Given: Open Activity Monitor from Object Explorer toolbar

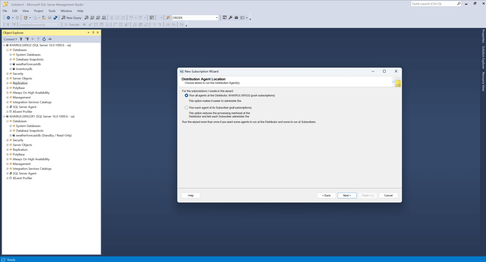Looking at the screenshot, I should 50,39.
